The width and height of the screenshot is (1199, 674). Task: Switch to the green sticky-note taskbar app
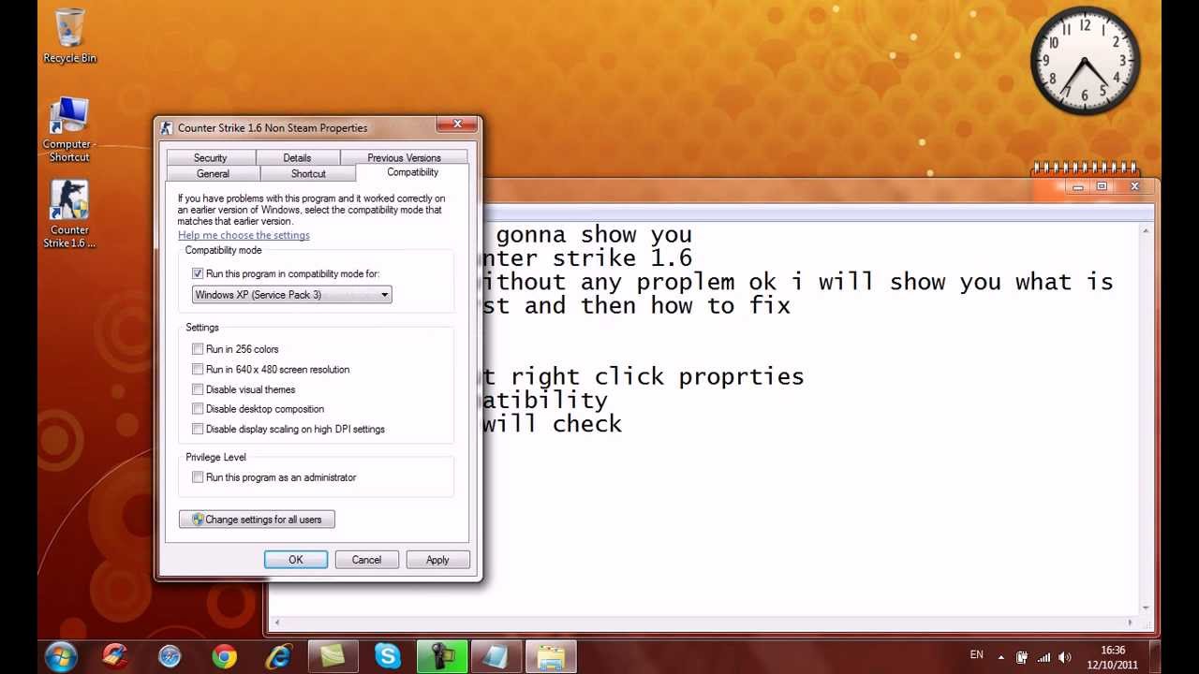pos(333,656)
